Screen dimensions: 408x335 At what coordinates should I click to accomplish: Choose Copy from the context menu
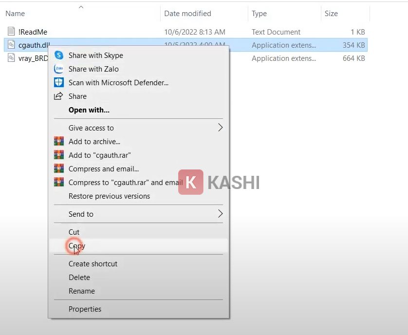pos(77,246)
